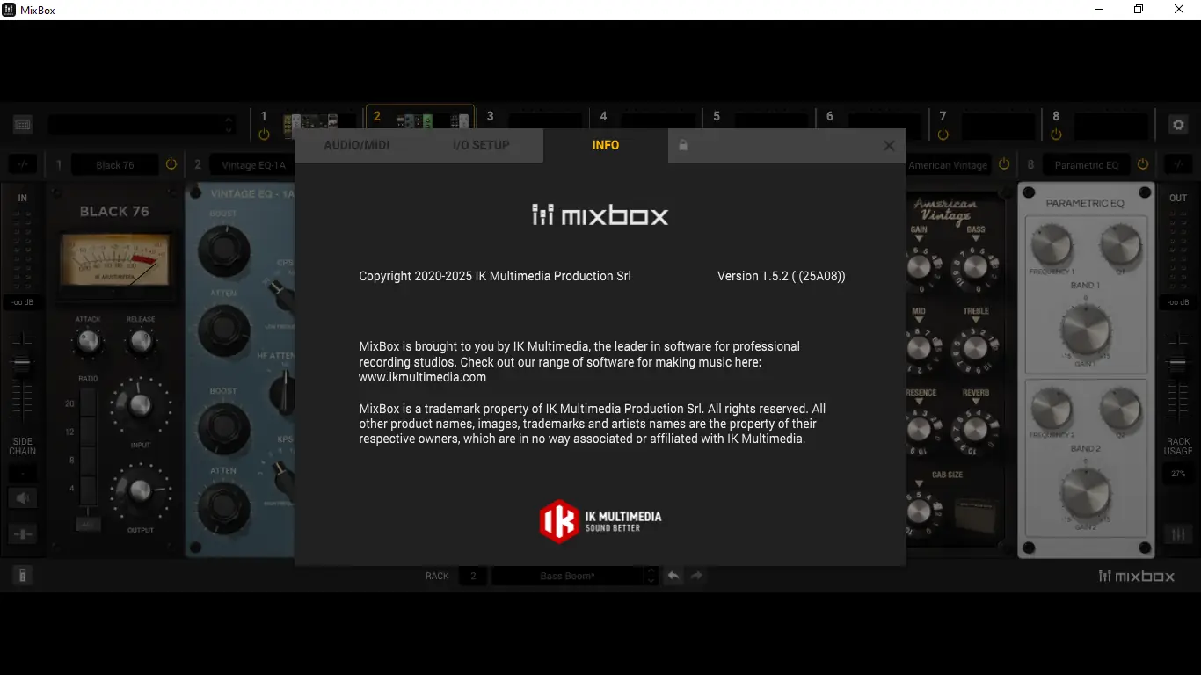The image size is (1201, 675).
Task: Open the Vintage EQ-1A processor selector
Action: click(251, 164)
